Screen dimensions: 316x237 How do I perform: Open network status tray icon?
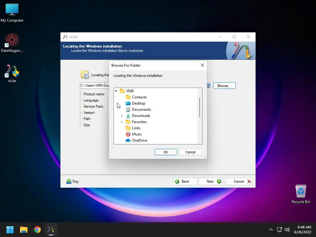(x=279, y=230)
